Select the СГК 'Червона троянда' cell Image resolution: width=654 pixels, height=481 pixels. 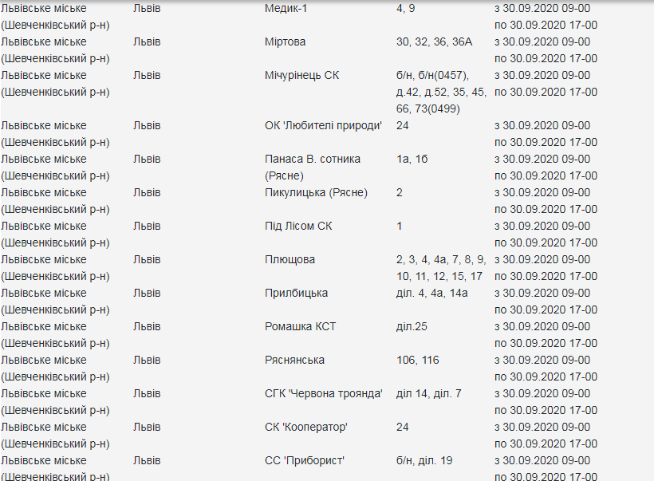pos(324,393)
